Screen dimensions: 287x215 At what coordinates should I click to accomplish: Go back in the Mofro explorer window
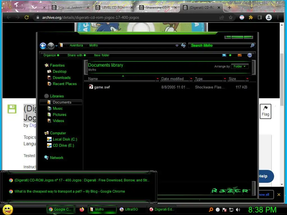click(x=43, y=46)
